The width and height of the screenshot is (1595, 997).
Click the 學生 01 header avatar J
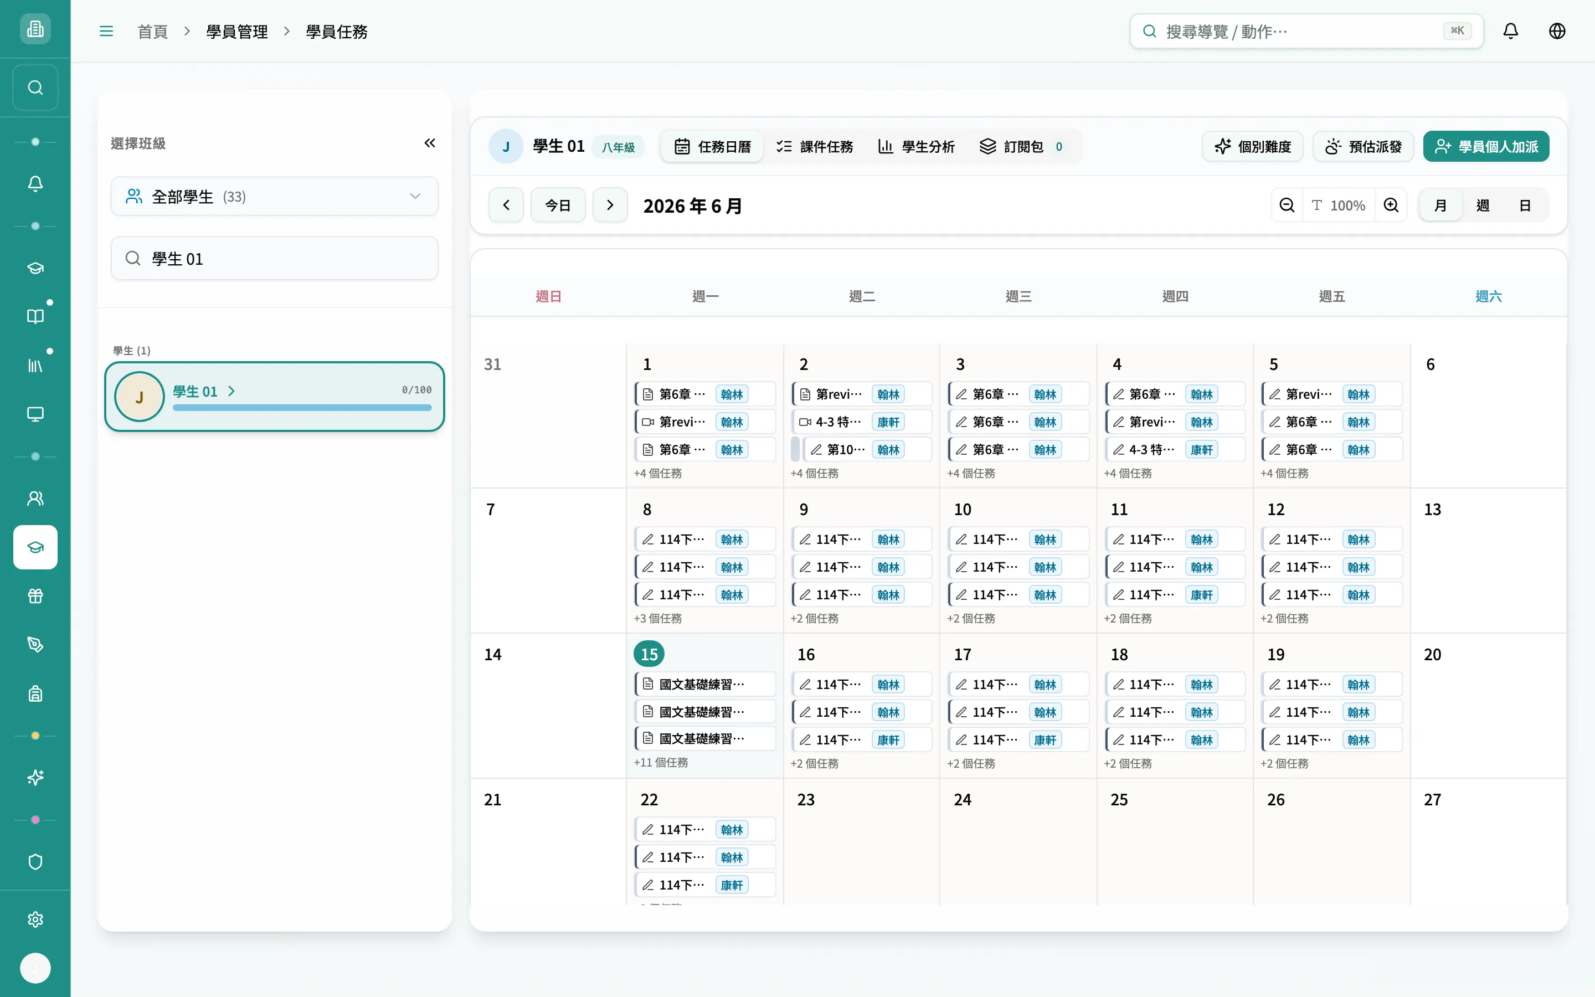506,146
